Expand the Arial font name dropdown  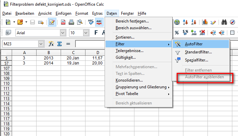tap(63, 33)
